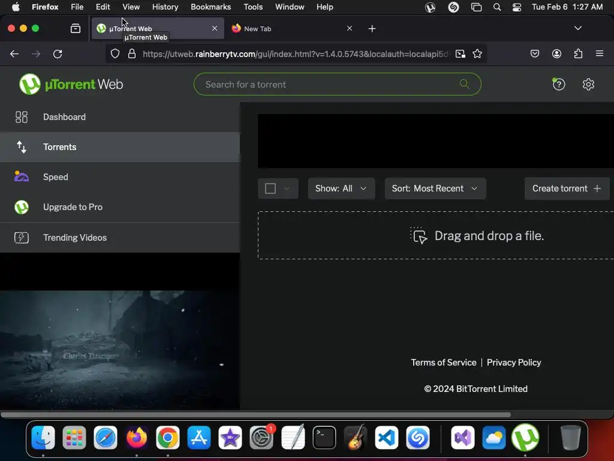Open the Bookmarks menu

(210, 7)
